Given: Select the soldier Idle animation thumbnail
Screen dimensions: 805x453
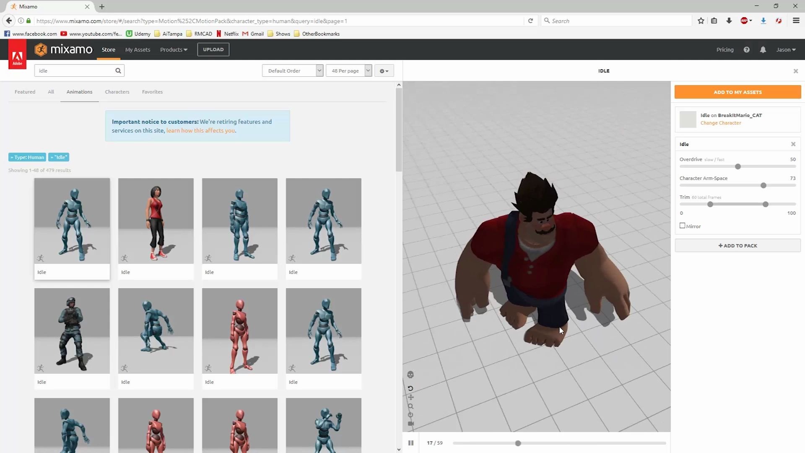Looking at the screenshot, I should pyautogui.click(x=72, y=331).
